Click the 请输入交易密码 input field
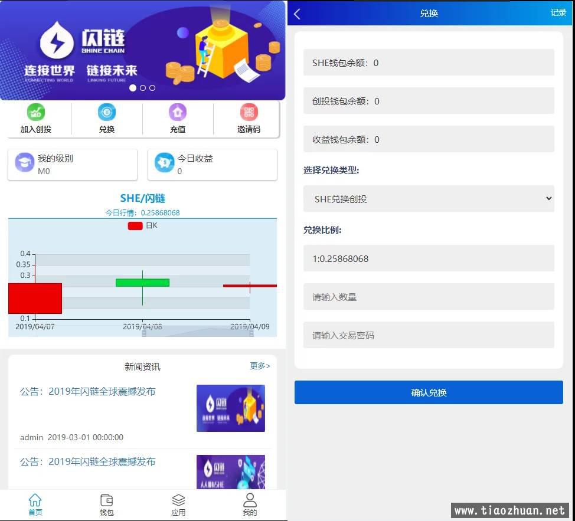The image size is (575, 521). (x=429, y=335)
